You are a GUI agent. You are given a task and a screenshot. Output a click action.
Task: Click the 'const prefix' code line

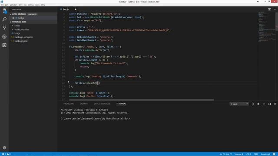click(82, 27)
